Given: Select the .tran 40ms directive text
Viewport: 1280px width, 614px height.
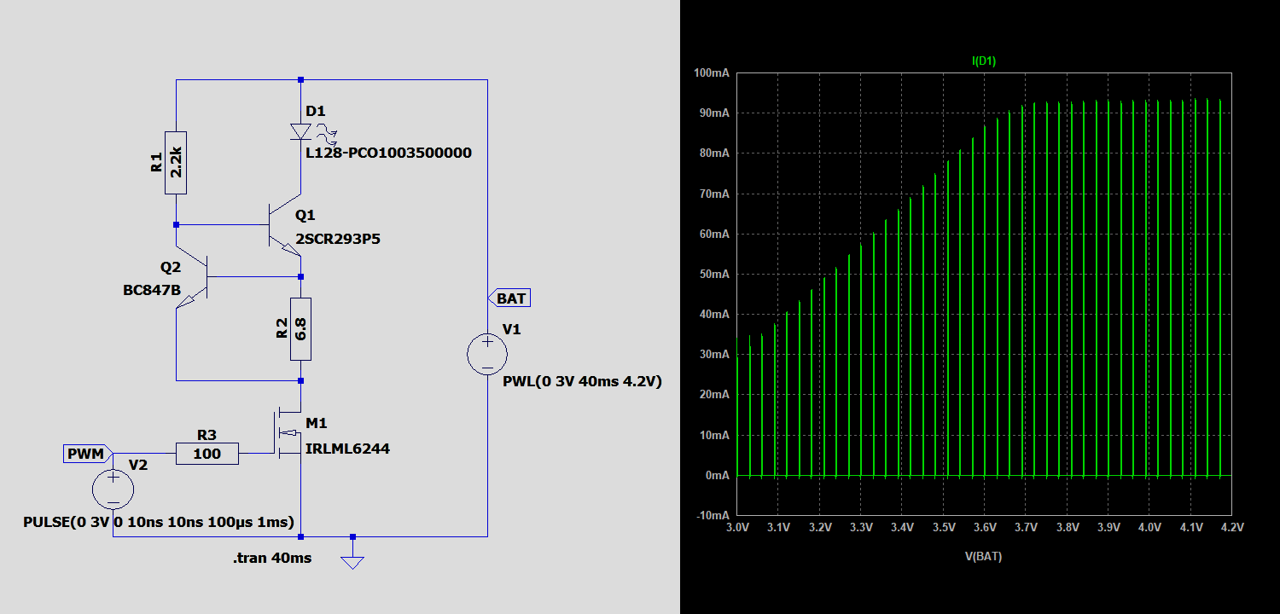Looking at the screenshot, I should [x=272, y=559].
